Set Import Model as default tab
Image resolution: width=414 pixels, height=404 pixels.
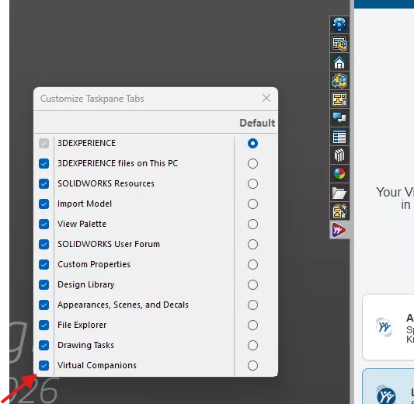[252, 204]
